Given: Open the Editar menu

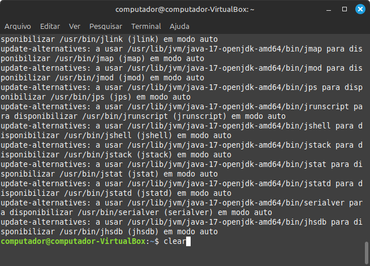Looking at the screenshot, I should pyautogui.click(x=50, y=27).
